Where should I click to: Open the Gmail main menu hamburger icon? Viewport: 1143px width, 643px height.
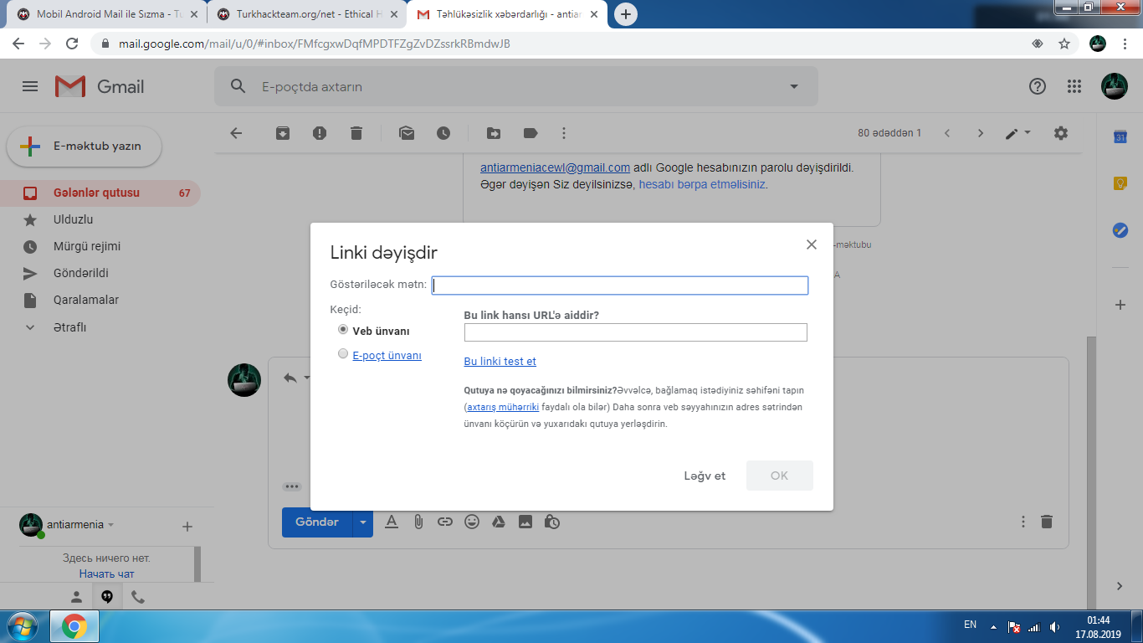coord(30,86)
